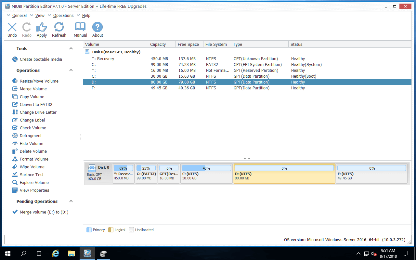
Task: Open the About question-mark icon
Action: (97, 27)
